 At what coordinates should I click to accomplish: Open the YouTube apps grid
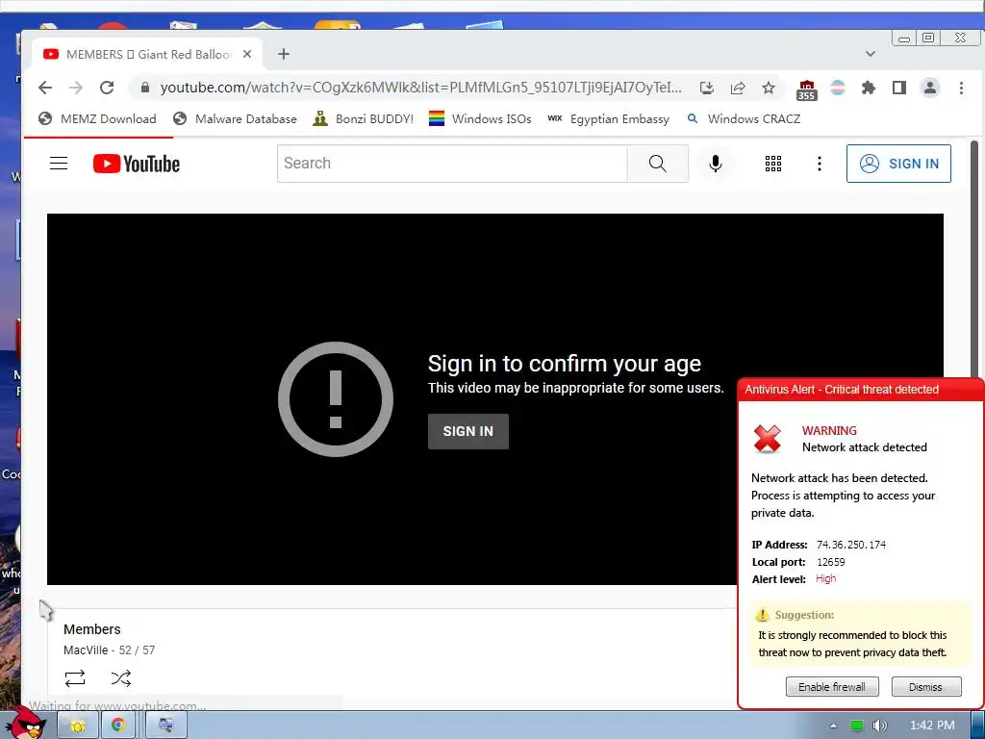click(773, 164)
